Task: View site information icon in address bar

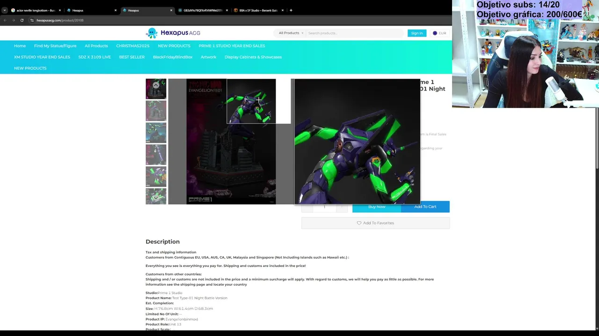Action: (x=32, y=20)
